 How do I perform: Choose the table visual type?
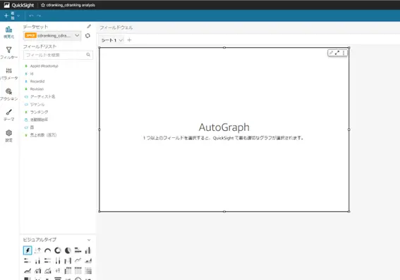coord(78,271)
